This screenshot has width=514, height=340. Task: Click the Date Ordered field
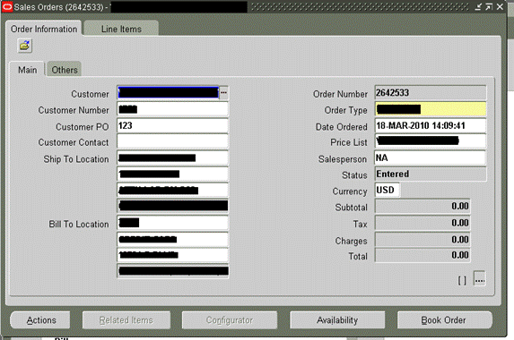pyautogui.click(x=431, y=125)
